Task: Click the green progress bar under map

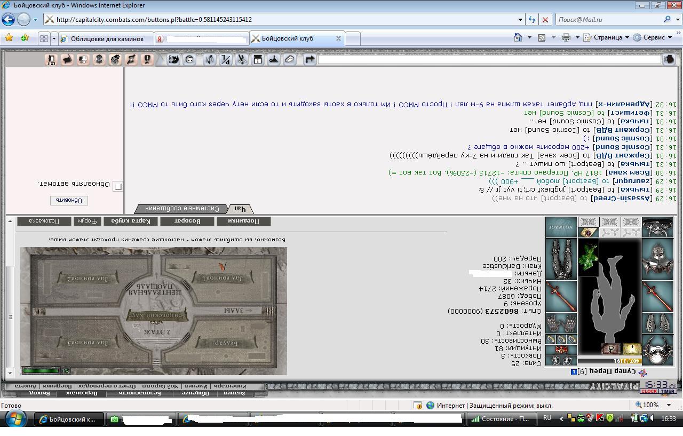Action: tap(42, 370)
